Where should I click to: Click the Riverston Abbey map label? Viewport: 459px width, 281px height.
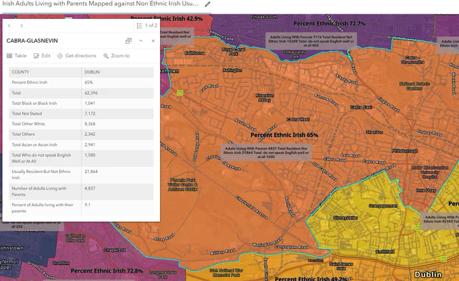265,97
